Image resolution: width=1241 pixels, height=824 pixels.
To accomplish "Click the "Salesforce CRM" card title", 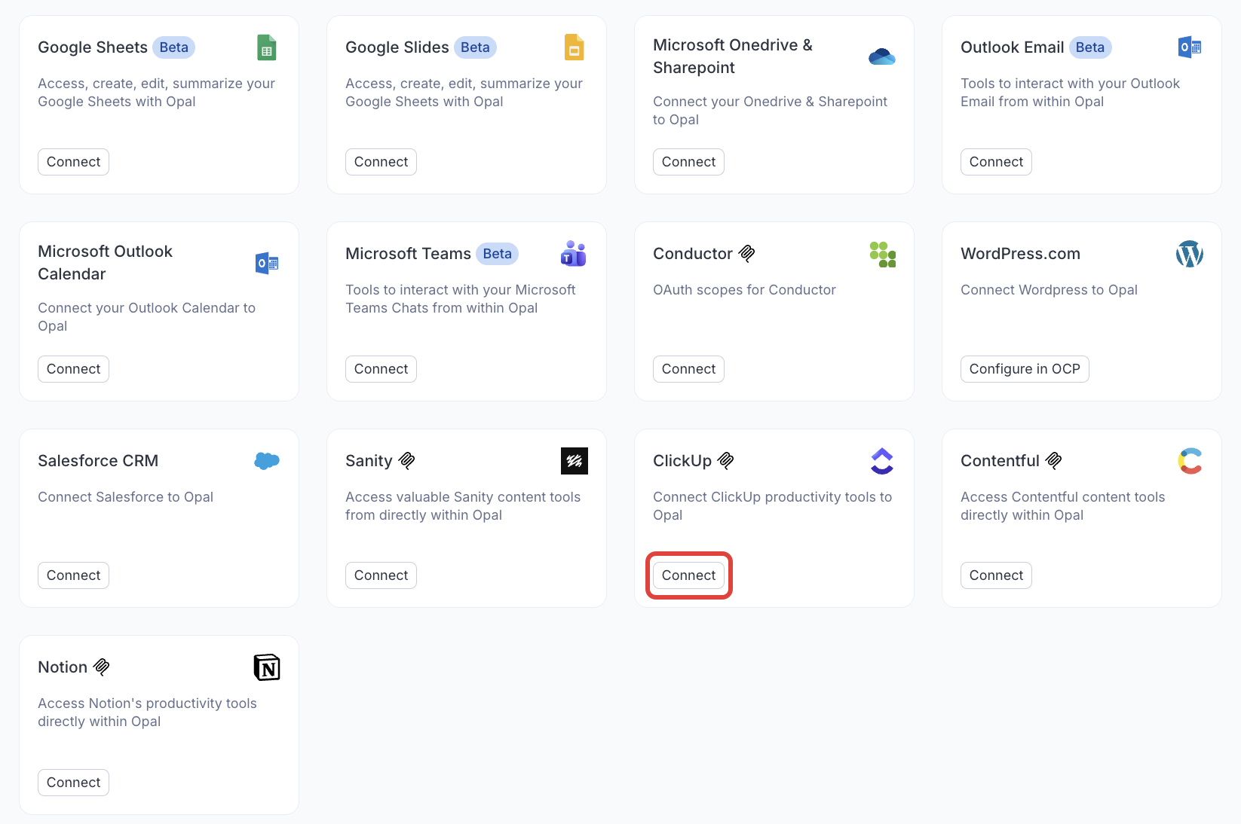I will coord(98,461).
